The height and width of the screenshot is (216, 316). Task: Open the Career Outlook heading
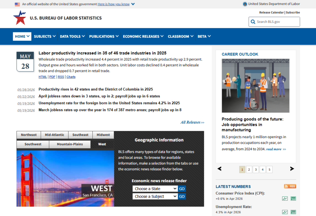240,54
